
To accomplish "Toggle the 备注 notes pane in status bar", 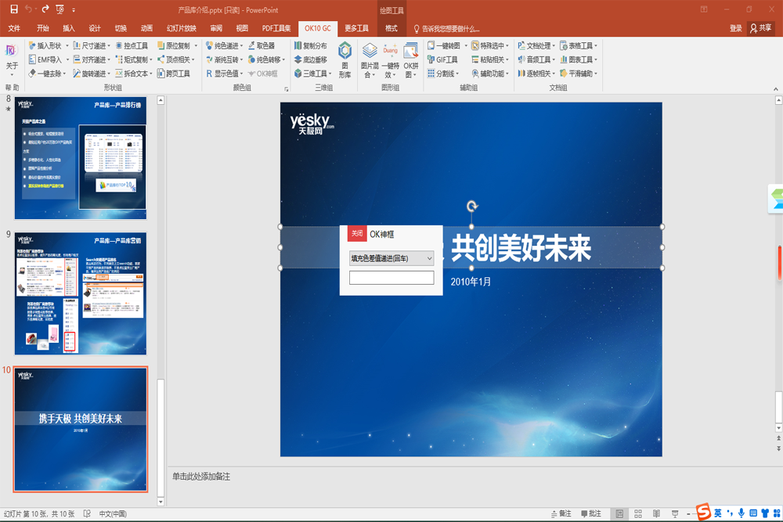I will click(x=561, y=513).
